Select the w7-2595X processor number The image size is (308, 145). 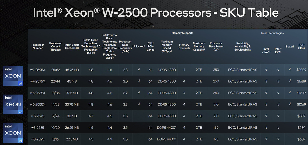38,70
